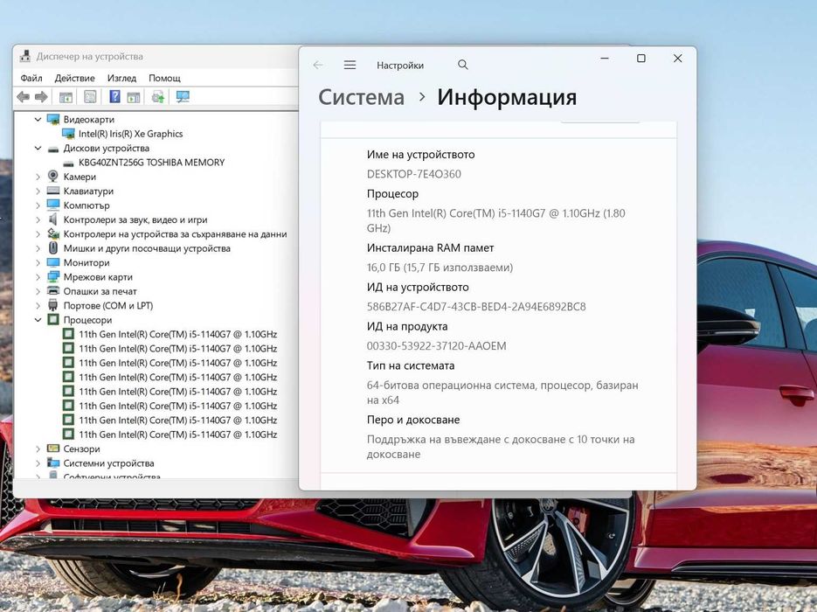Screen dimensions: 817x612
Task: Toggle the action pane toolbar icon
Action: [134, 97]
